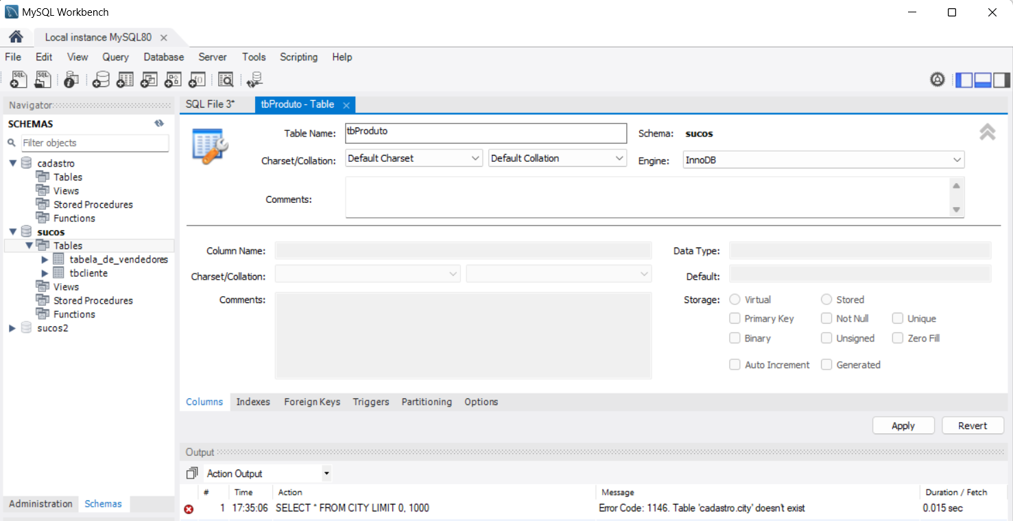Screen dimensions: 1013x521
Task: Click the Filter objects search box
Action: [95, 143]
